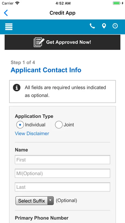This screenshot has height=223, width=125.
Task: Focus the First name field
Action: [62, 160]
